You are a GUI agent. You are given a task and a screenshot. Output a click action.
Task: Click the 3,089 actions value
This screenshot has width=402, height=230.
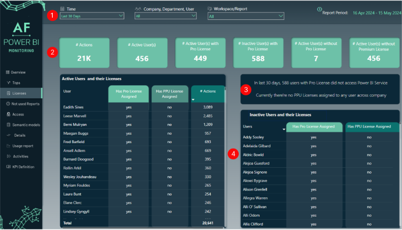208,107
